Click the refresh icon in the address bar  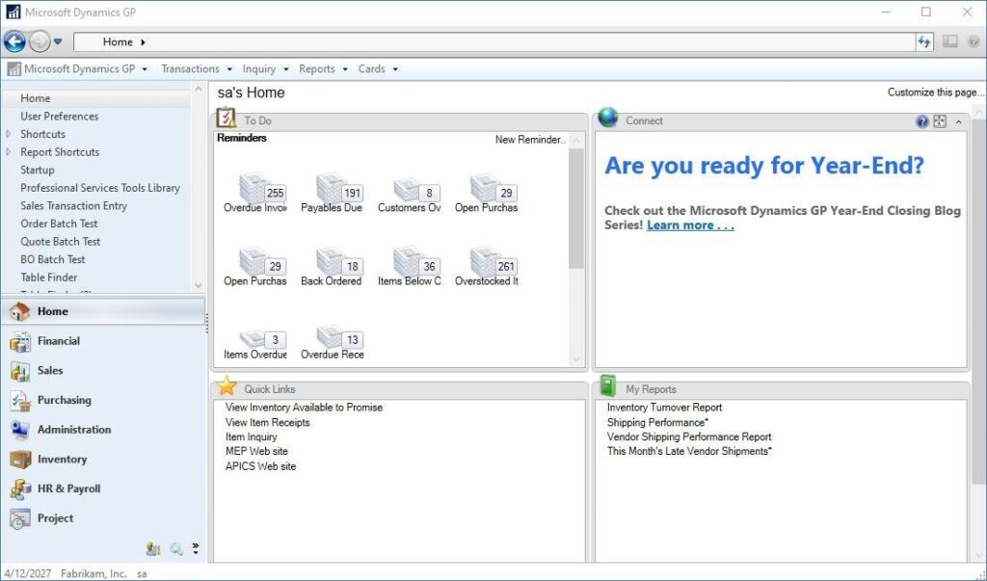tap(923, 41)
